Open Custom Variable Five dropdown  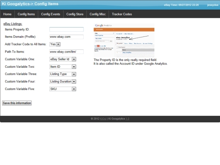click(x=63, y=89)
